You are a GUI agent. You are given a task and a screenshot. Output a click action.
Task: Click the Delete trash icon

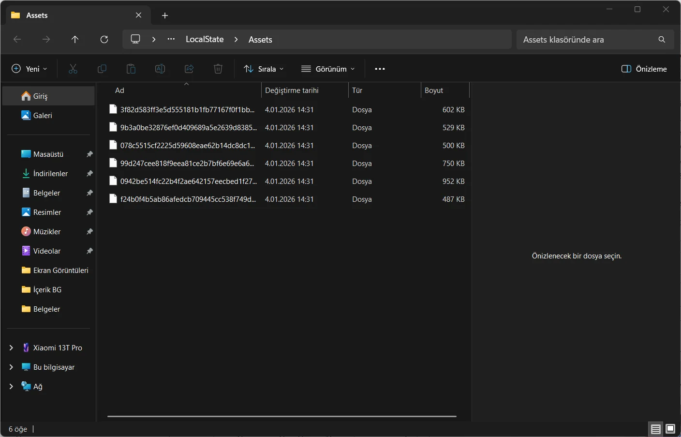click(x=218, y=69)
